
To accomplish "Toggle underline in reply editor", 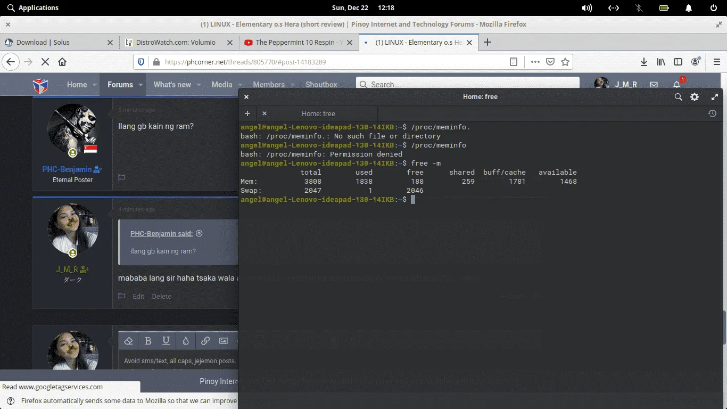I will point(166,341).
